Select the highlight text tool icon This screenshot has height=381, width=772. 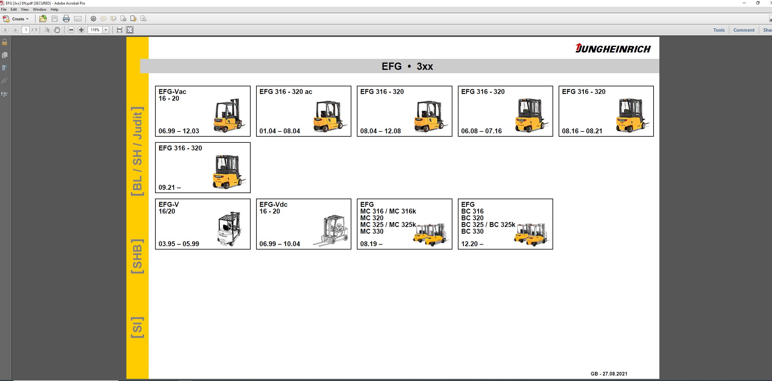[114, 19]
